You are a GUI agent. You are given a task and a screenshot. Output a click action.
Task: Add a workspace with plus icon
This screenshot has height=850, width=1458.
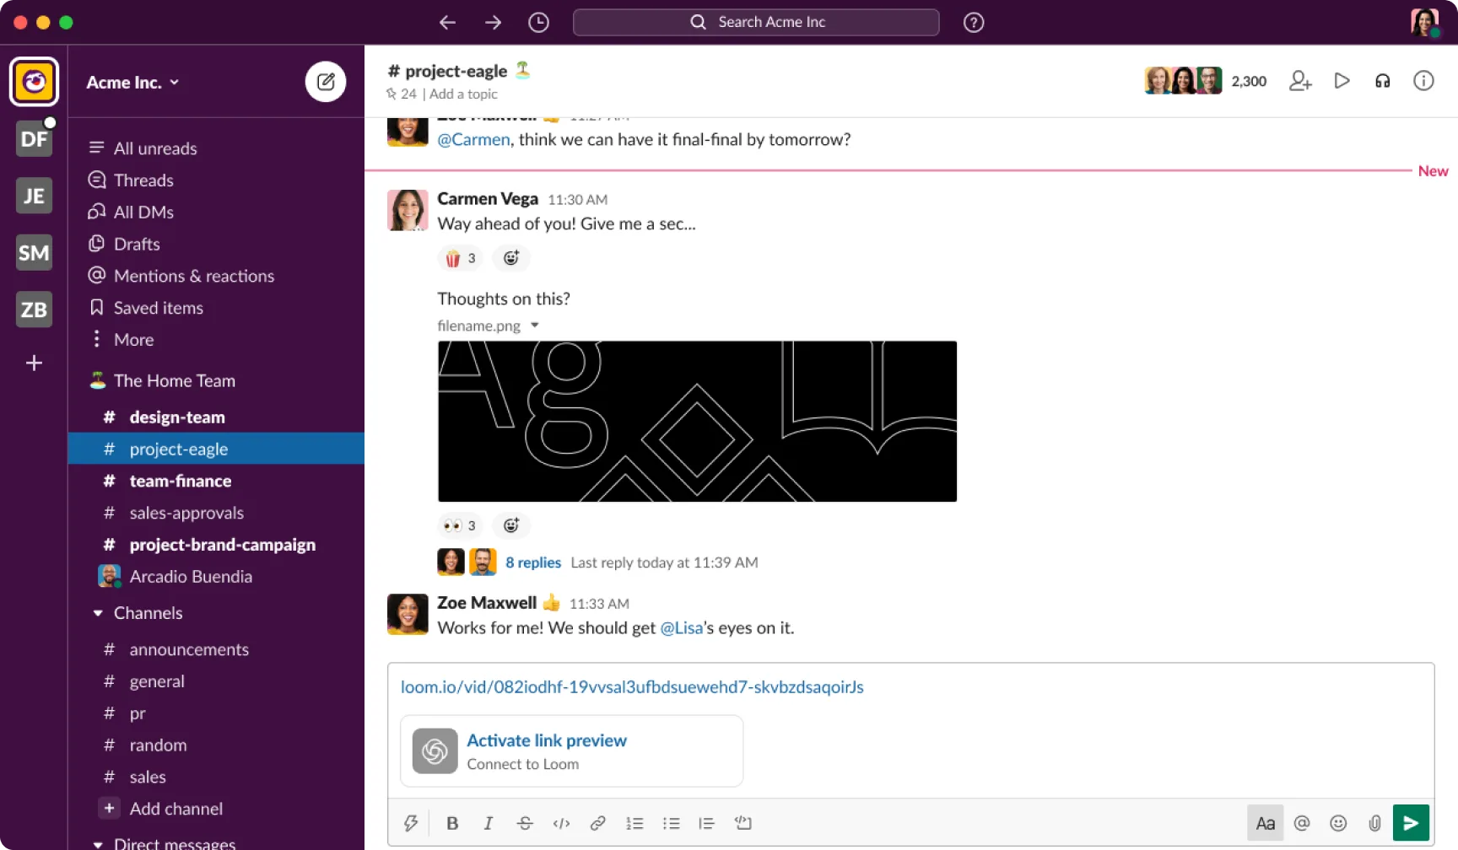pyautogui.click(x=34, y=363)
